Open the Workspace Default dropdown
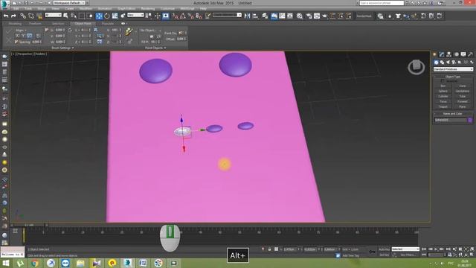This screenshot has width=476, height=268. [69, 3]
